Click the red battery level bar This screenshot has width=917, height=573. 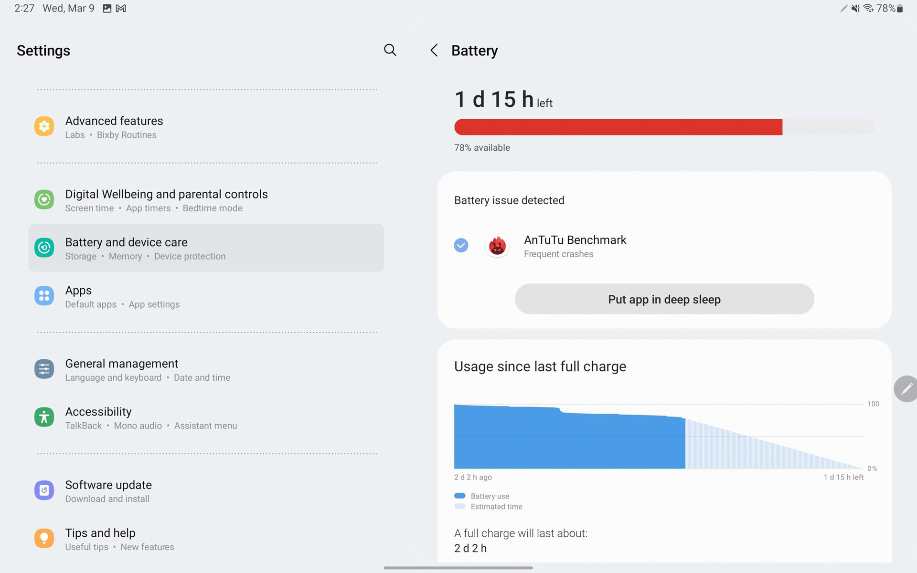[x=618, y=127]
